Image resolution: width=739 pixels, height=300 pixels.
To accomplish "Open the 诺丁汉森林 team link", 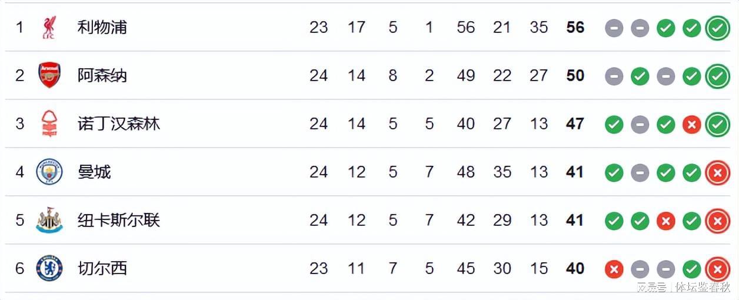I will coord(119,124).
